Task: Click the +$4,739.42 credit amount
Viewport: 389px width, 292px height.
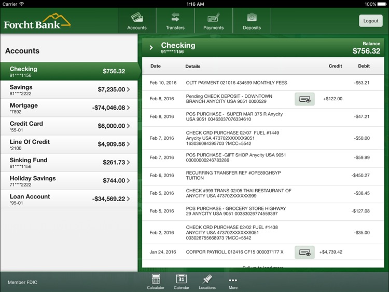Action: [x=331, y=252]
